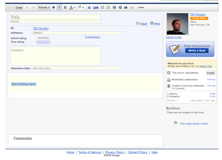Click the paper and pencil icon
This screenshot has width=222, height=160.
click(x=174, y=50)
